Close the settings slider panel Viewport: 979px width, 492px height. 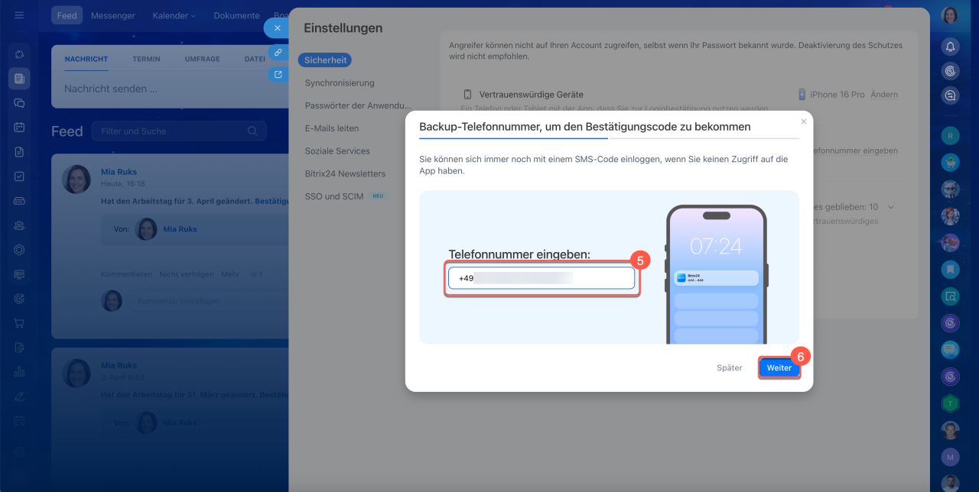tap(277, 28)
